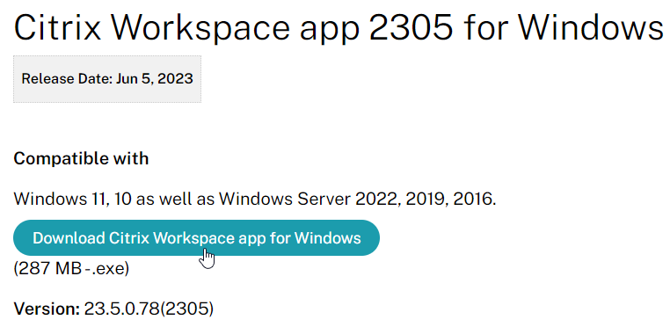Click the bold 'Version:' label

click(x=47, y=309)
